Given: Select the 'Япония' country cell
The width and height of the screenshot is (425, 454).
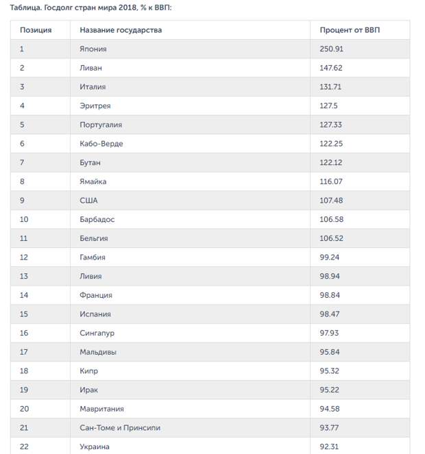Looking at the screenshot, I should pos(93,49).
